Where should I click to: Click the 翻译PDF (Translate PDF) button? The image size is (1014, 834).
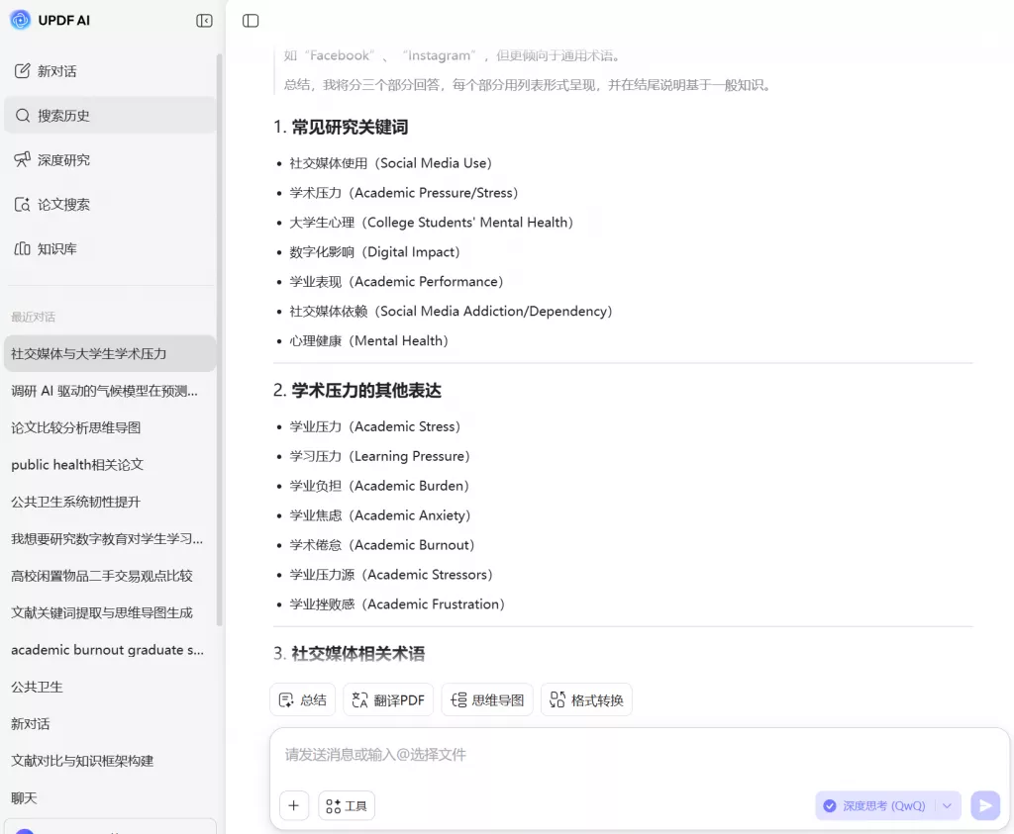click(388, 699)
